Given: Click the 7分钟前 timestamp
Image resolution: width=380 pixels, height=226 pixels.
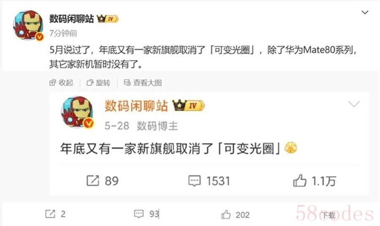Looking at the screenshot, I should click(x=63, y=33).
